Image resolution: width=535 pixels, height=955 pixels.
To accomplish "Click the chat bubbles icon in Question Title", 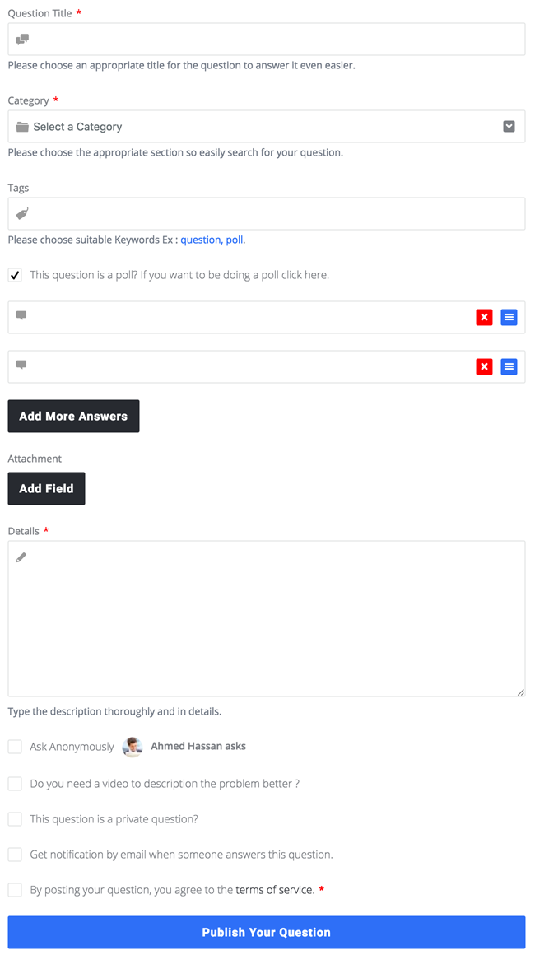I will tap(22, 40).
